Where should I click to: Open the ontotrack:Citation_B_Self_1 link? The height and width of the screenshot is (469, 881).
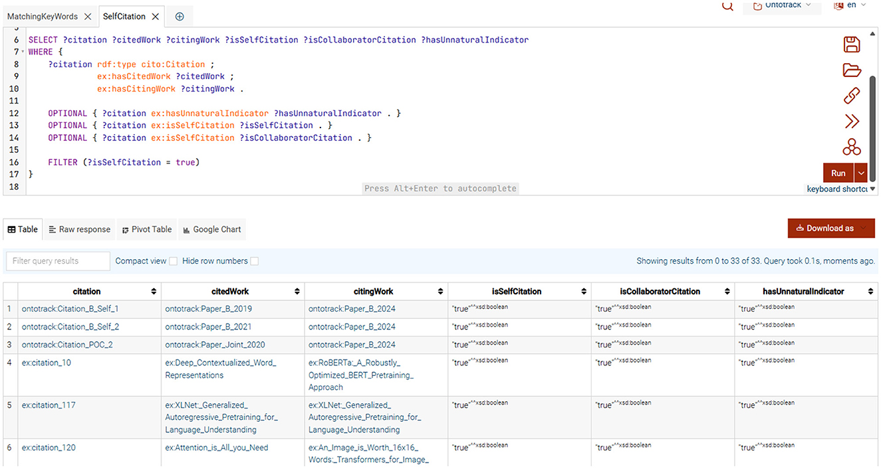click(x=70, y=309)
